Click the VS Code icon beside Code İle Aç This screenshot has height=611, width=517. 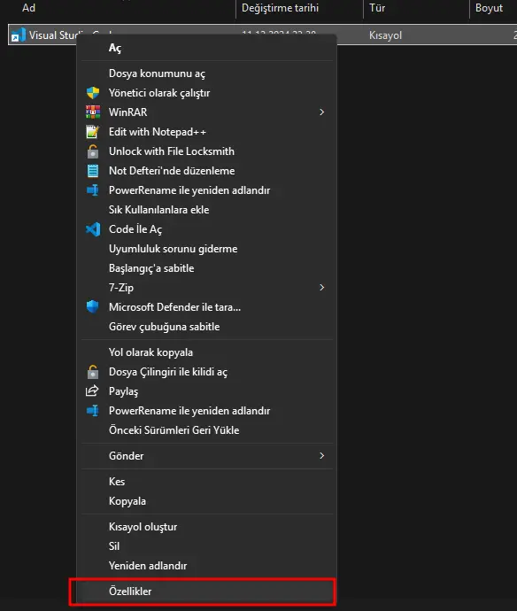click(x=93, y=229)
